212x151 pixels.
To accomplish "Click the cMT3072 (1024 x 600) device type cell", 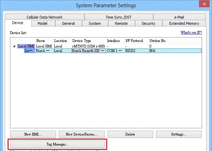I will click(88, 46).
